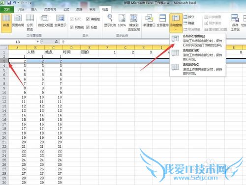Click the View (视图) tab
Viewport: 246px width, 185px height.
[x=105, y=9]
